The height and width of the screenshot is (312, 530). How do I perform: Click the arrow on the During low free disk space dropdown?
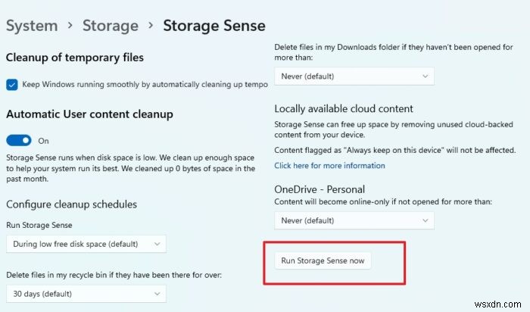click(x=157, y=244)
